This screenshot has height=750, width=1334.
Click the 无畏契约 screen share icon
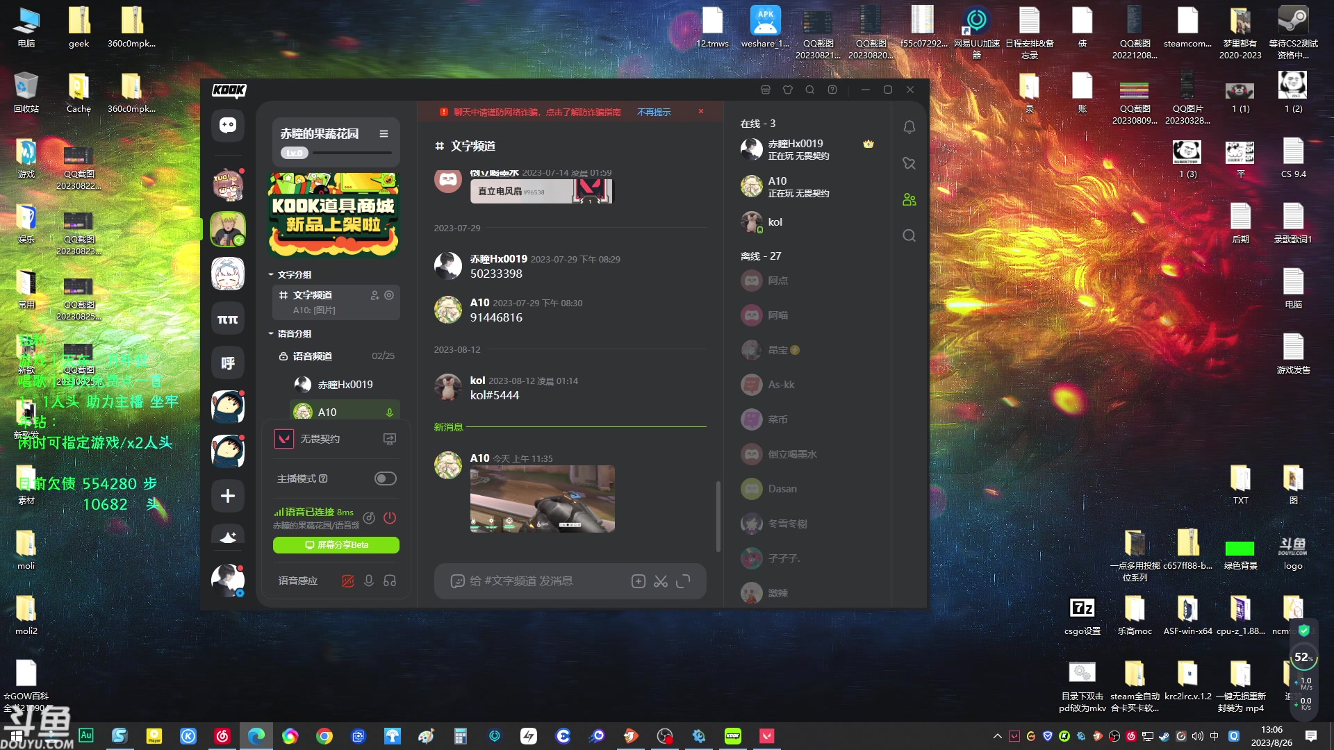point(390,439)
